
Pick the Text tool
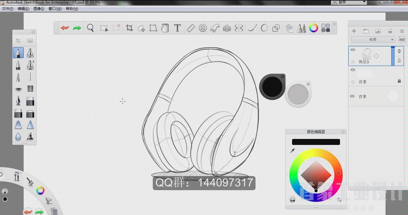pos(177,28)
